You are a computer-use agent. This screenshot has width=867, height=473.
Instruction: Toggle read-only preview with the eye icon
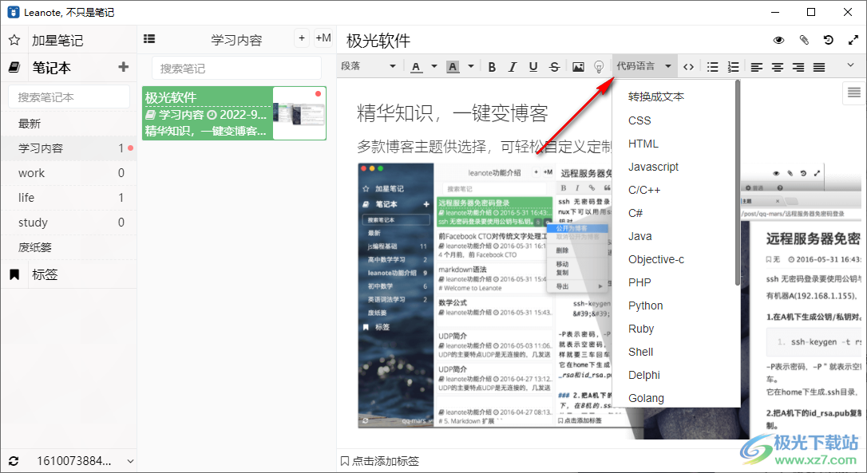(x=778, y=40)
